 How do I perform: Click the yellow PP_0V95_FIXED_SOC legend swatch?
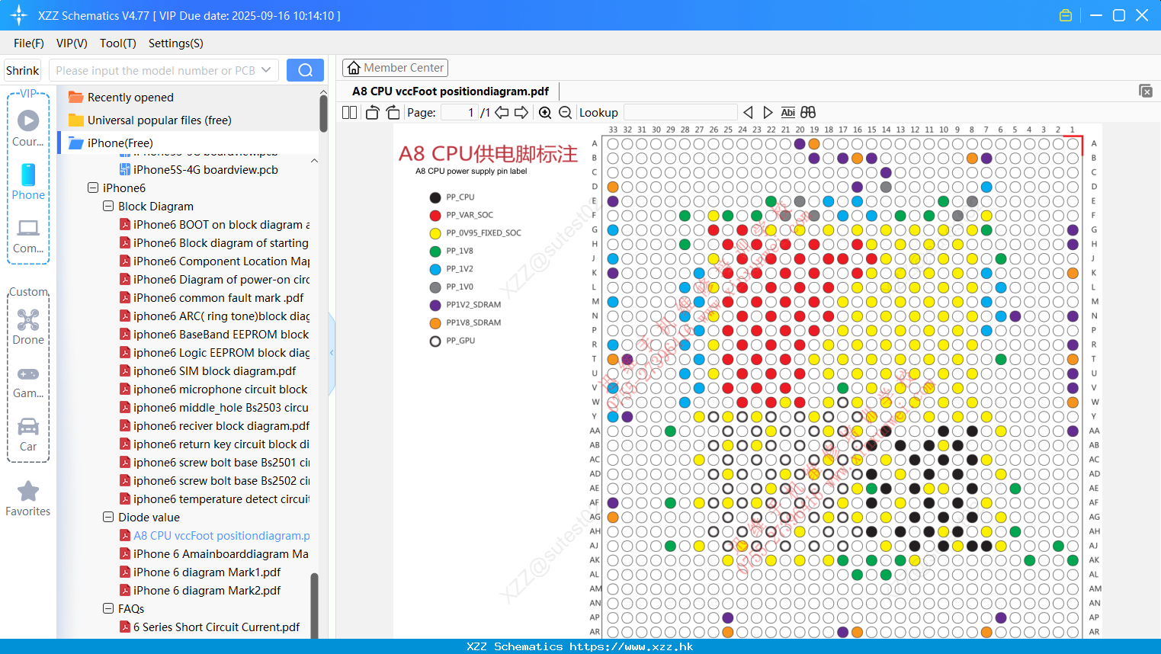pyautogui.click(x=435, y=233)
